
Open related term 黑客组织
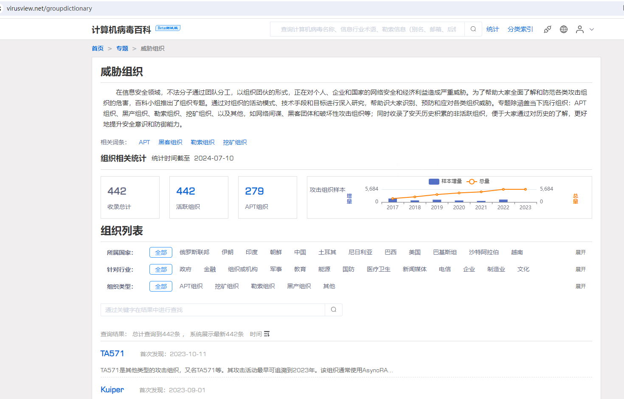point(170,142)
